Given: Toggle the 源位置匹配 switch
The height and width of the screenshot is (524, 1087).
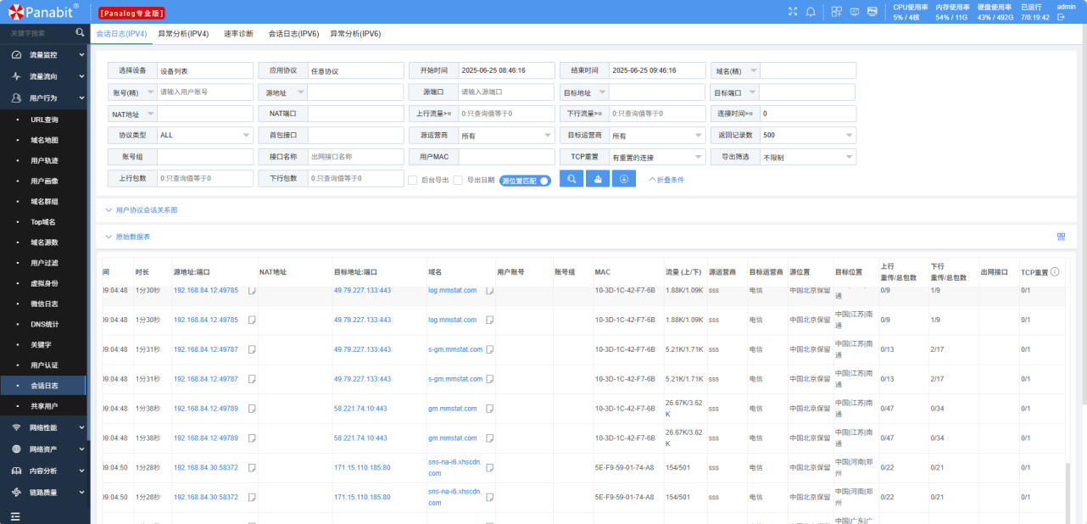Looking at the screenshot, I should pyautogui.click(x=525, y=180).
